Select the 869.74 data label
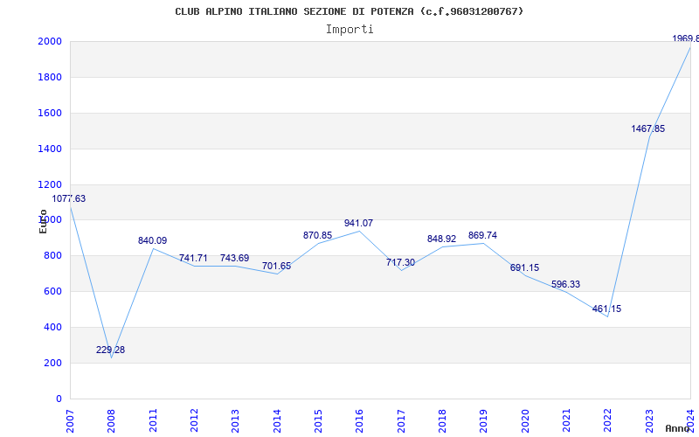The image size is (699, 437). [483, 235]
